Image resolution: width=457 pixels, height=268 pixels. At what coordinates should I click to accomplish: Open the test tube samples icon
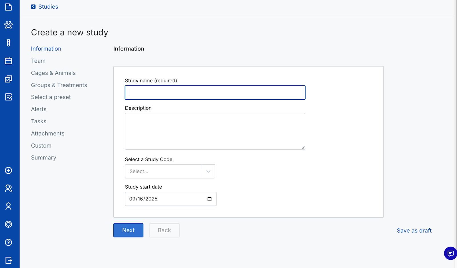[x=9, y=43]
